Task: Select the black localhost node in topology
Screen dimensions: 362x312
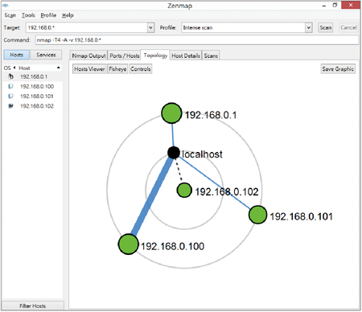Action: click(x=174, y=153)
